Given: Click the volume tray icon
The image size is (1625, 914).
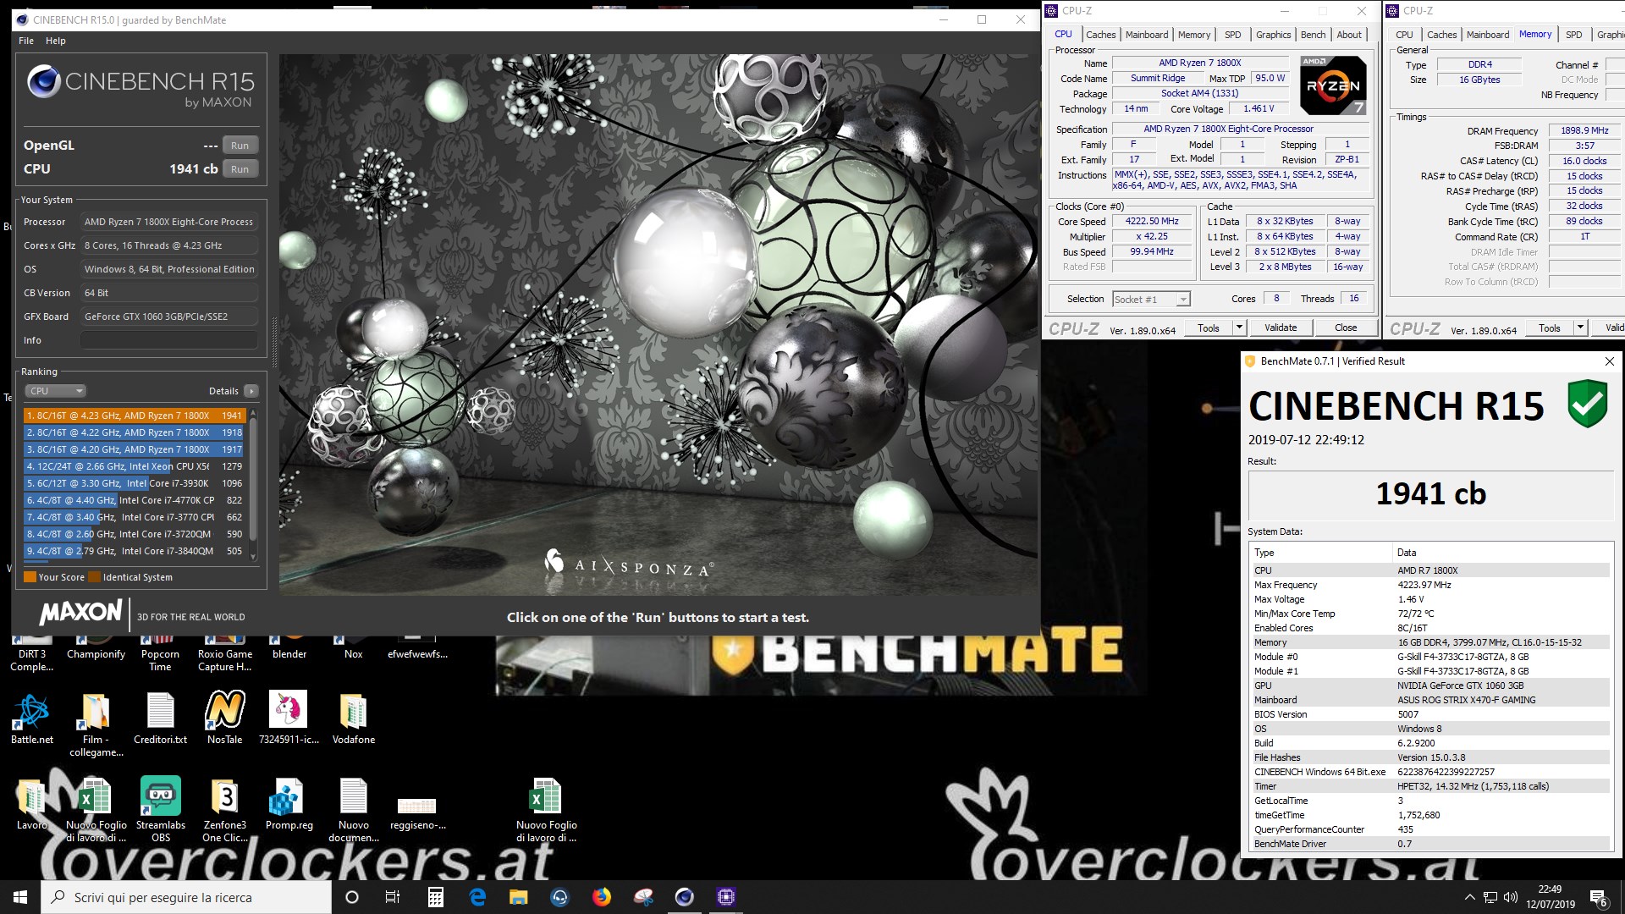Looking at the screenshot, I should [1511, 897].
